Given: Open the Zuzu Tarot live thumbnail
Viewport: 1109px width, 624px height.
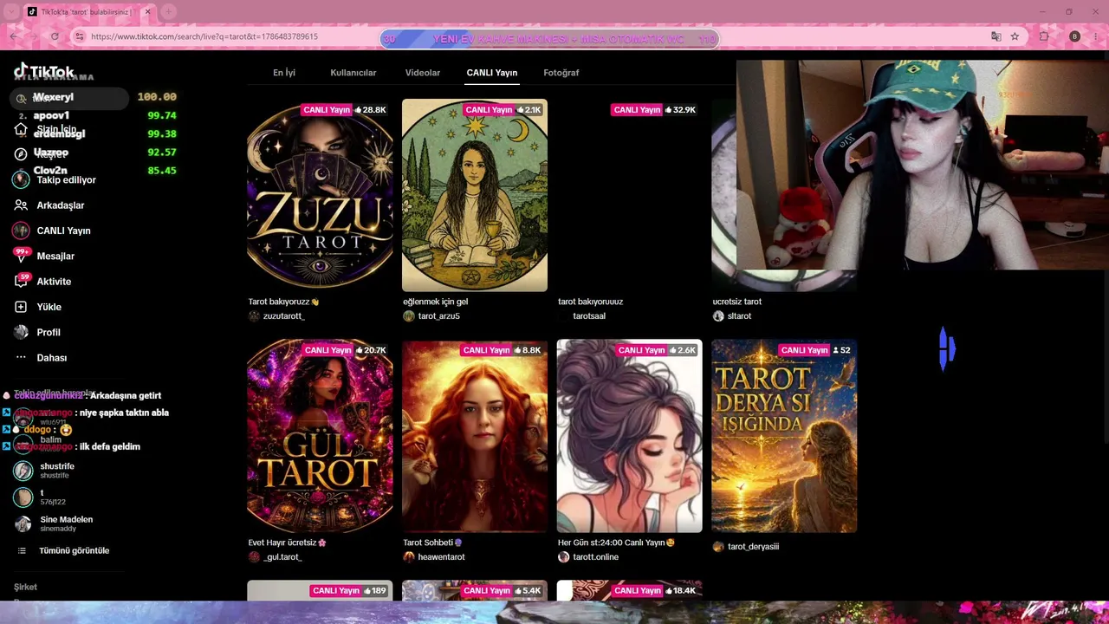Looking at the screenshot, I should point(320,195).
